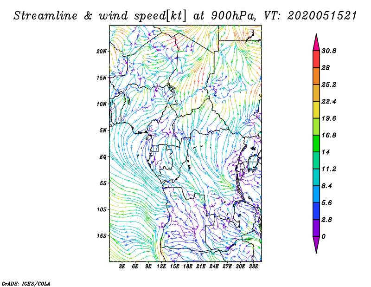The width and height of the screenshot is (371, 287).
Task: Click the 30E longitude label
Action: 240,267
